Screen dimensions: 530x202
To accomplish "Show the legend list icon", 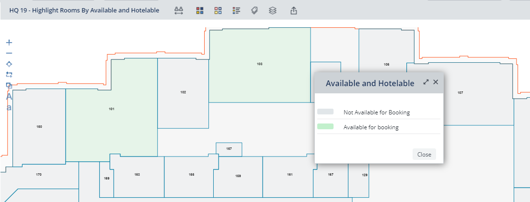I will coord(236,11).
